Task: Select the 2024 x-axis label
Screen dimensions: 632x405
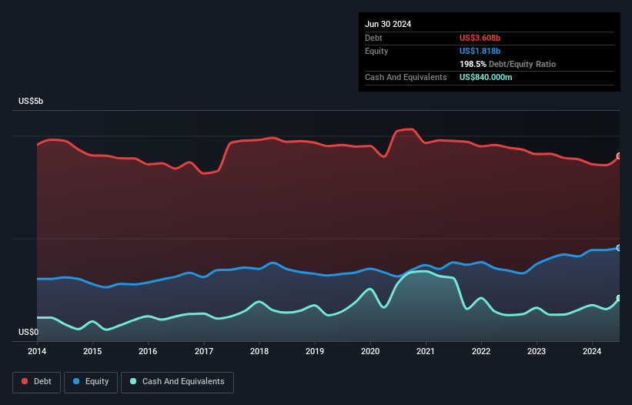Action: tap(592, 351)
